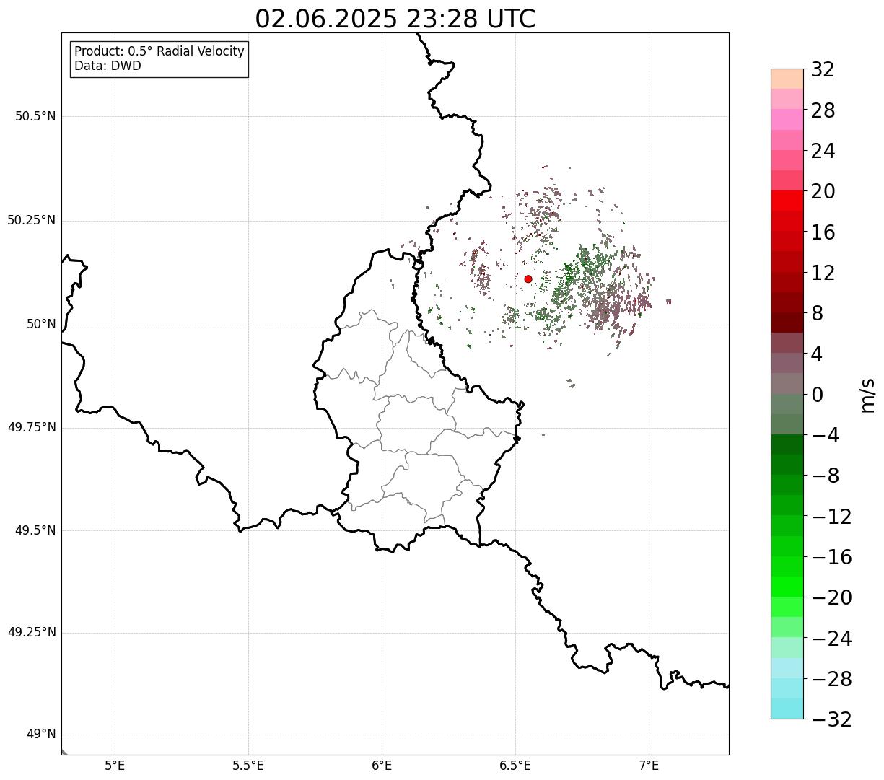Click the 'Data: DWD' text
Image resolution: width=884 pixels, height=780 pixels.
pos(108,66)
